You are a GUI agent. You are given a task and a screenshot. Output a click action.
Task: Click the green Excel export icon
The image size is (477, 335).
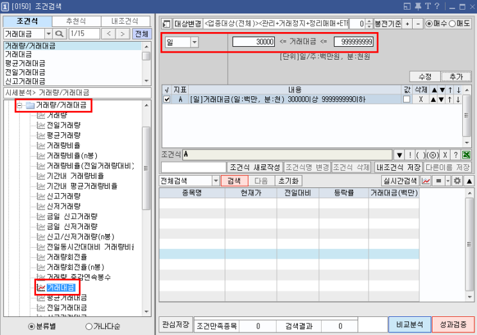[466, 155]
